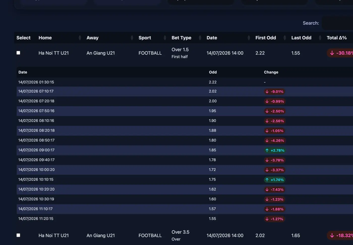Click the 2.22 value in First Odd column
353x245 pixels.
[260, 53]
